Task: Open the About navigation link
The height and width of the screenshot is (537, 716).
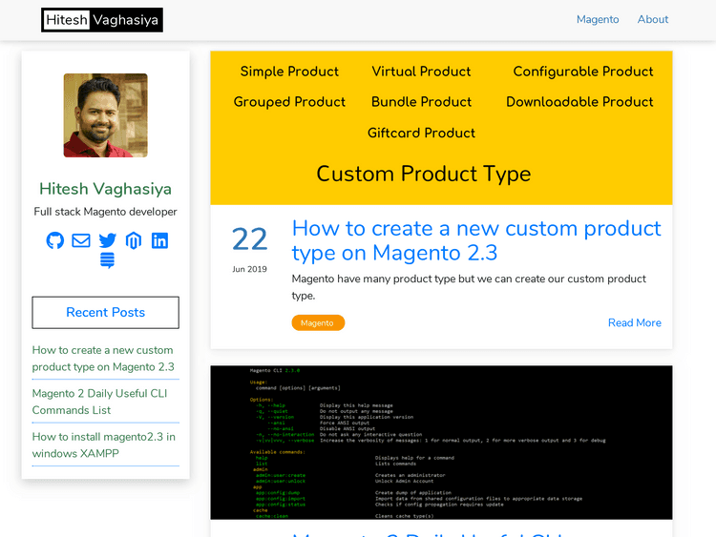Action: [653, 20]
